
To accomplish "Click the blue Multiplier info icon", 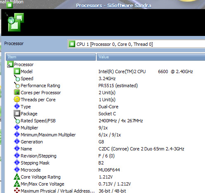I will point(17,128).
